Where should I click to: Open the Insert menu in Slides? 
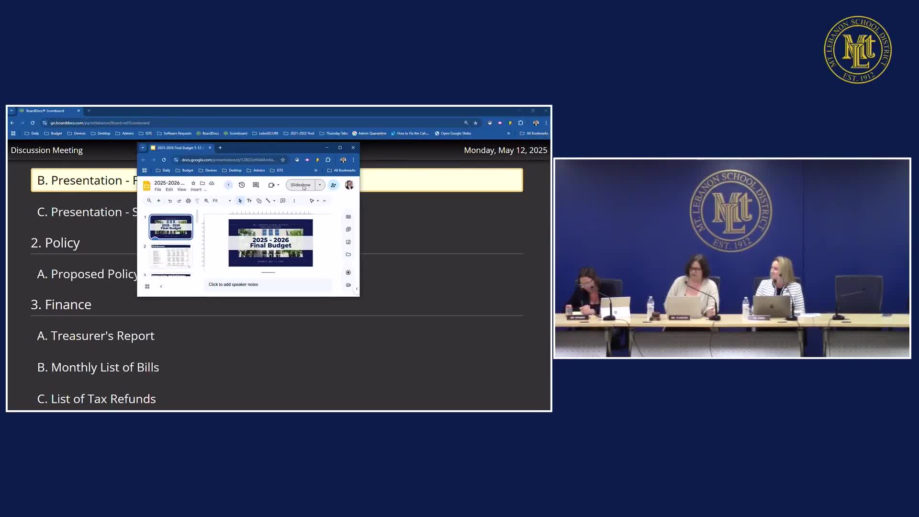tap(196, 190)
